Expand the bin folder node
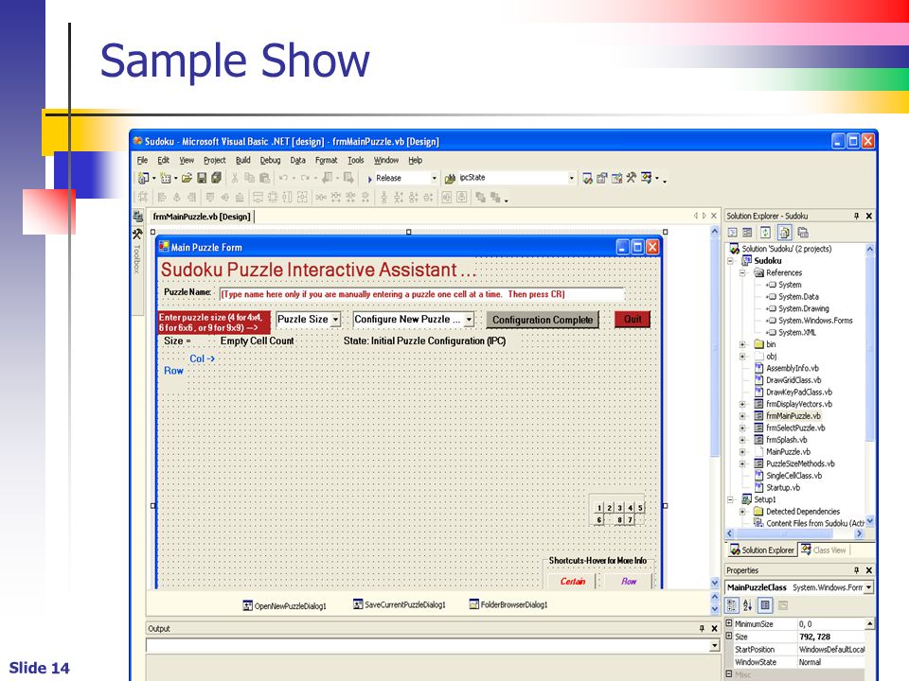 pos(742,344)
